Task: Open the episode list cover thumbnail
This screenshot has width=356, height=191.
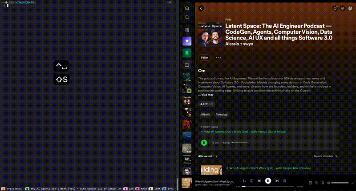Action: click(x=211, y=170)
